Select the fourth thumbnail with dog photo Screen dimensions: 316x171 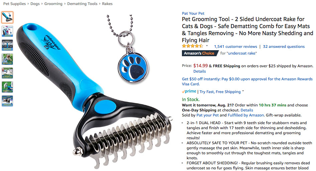pyautogui.click(x=7, y=59)
